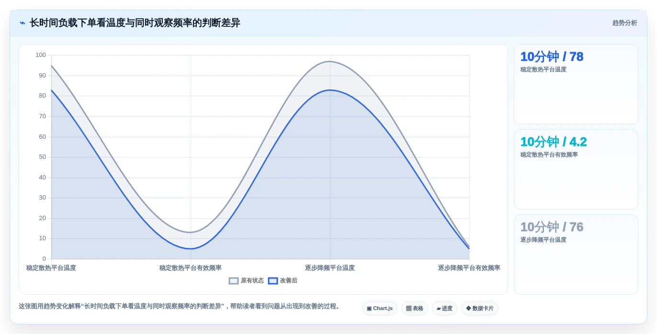Open the 10分钟 / 4.2 data card
Screen dimensions: 657x334
point(576,169)
